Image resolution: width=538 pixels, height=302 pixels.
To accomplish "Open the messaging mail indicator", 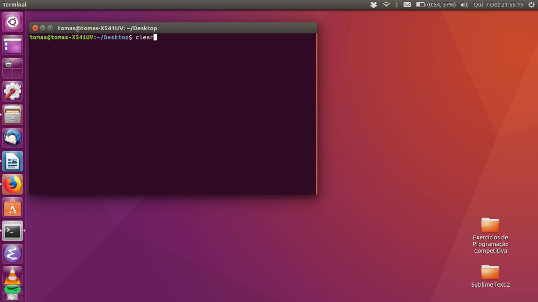I will tap(407, 5).
